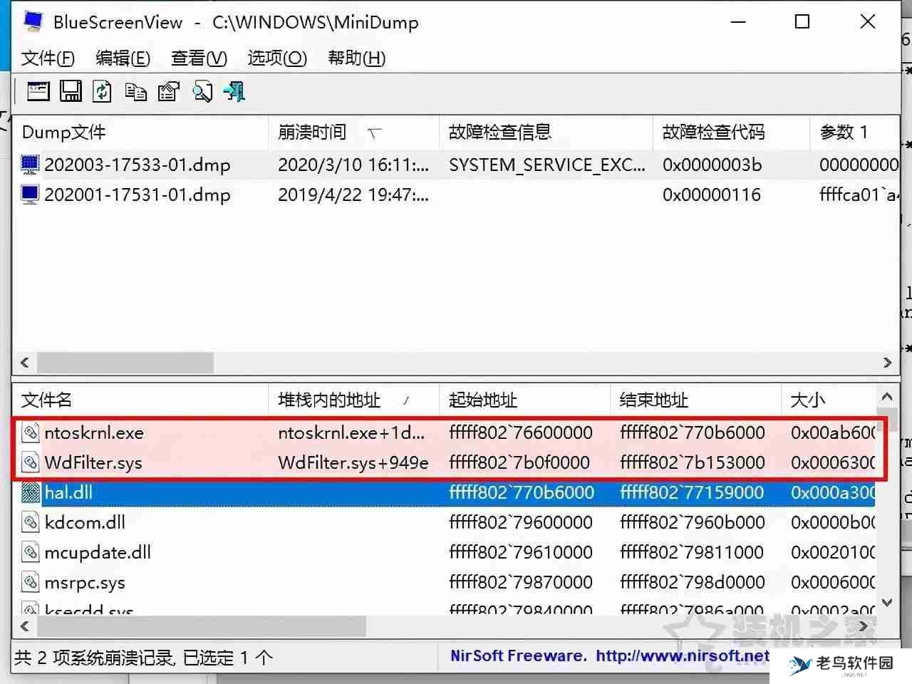Click the 202001-17531-01.dmp file icon
Image resolution: width=912 pixels, height=684 pixels.
[x=30, y=195]
